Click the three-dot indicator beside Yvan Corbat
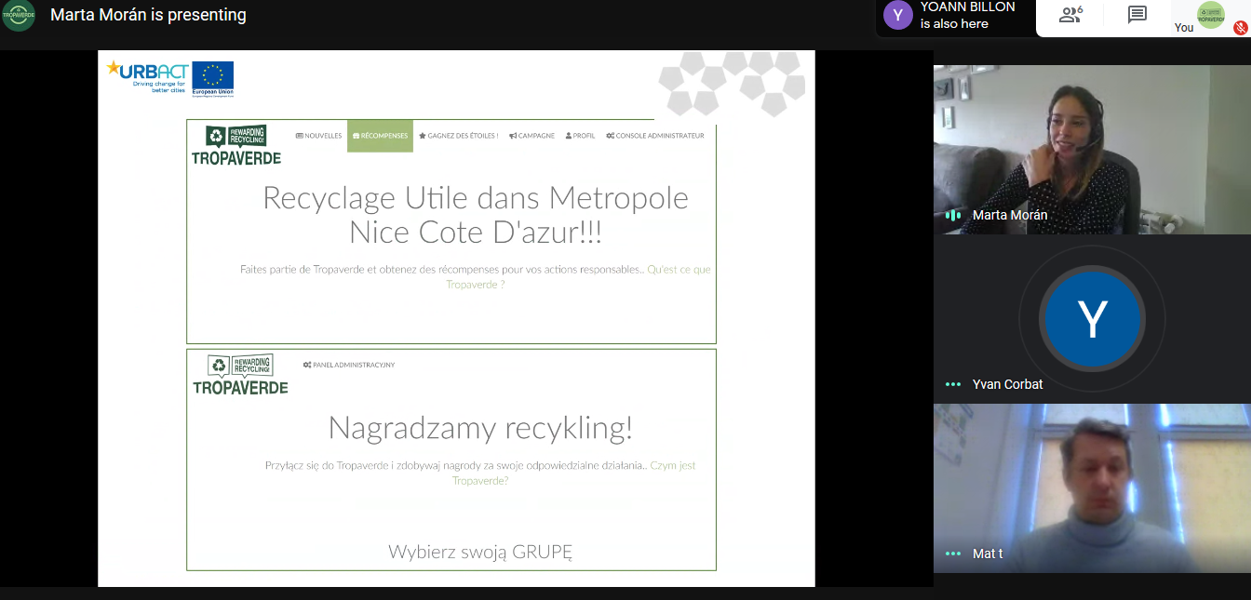1251x600 pixels. pyautogui.click(x=953, y=384)
